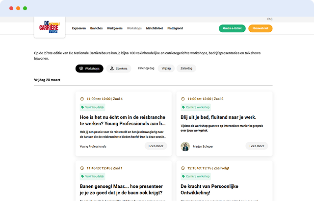Screen dimensions: 314x201
Task: Click clock icon on 11:00 Zaal 4 card
Action: point(82,99)
